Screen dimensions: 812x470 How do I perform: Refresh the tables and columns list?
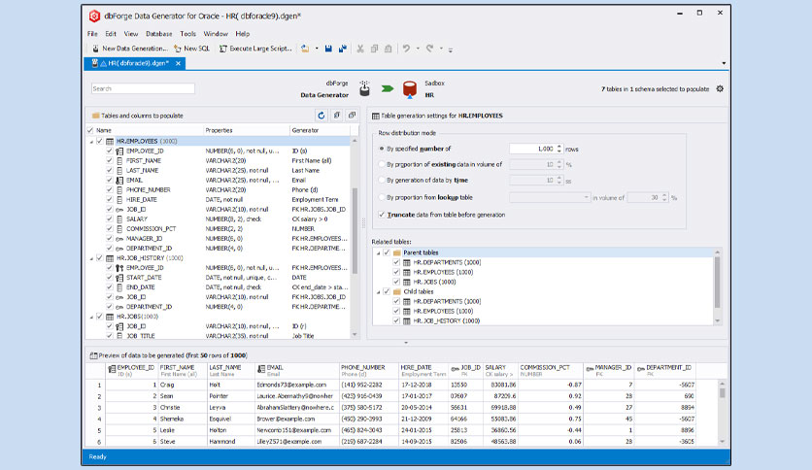pyautogui.click(x=321, y=116)
